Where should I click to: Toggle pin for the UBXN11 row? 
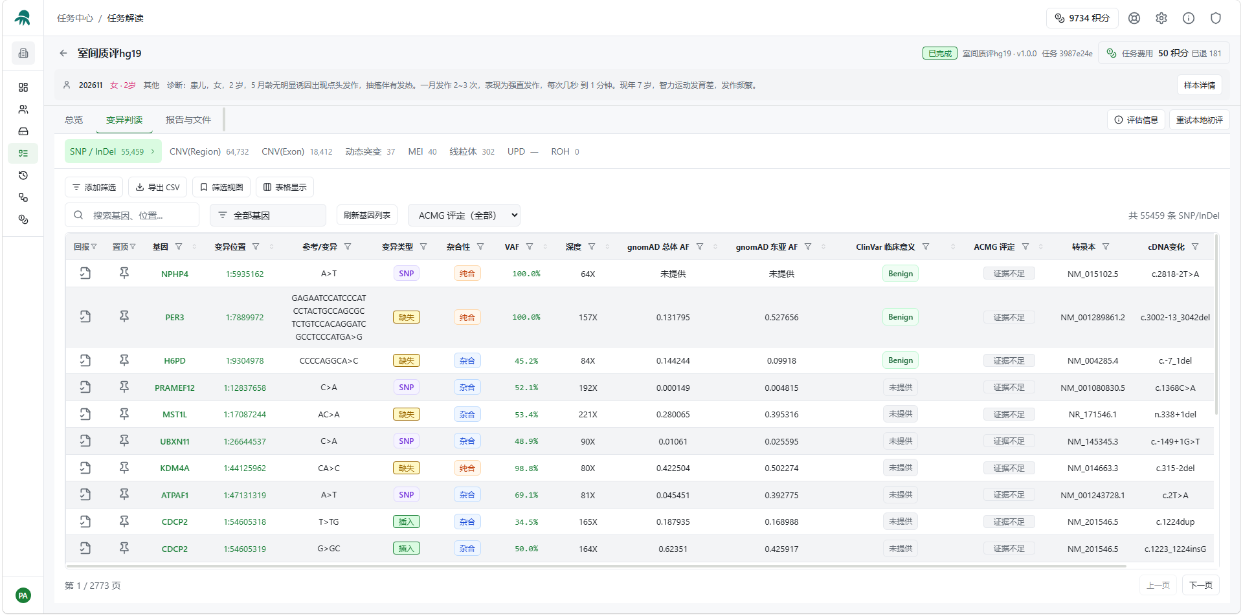click(124, 441)
